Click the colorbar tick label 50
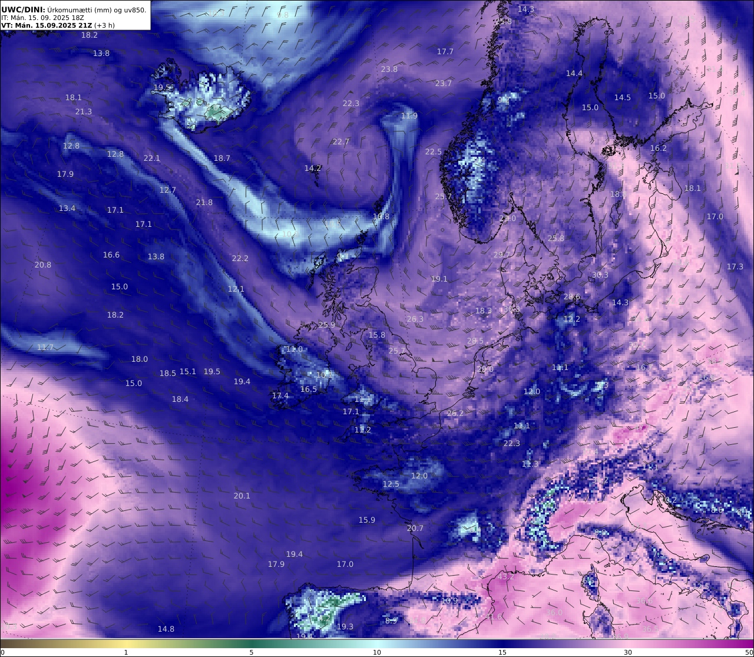This screenshot has height=657, width=754. tap(749, 652)
